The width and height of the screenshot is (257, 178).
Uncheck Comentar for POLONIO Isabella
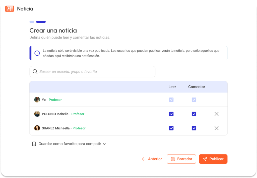tap(194, 114)
